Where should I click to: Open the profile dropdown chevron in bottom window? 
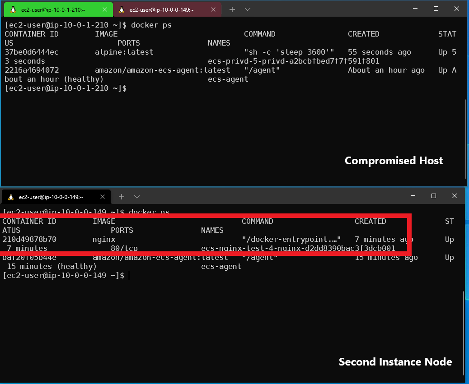click(x=137, y=197)
